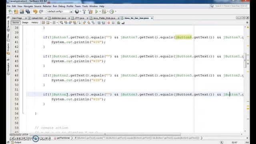Click the Last Edit editor toolbar icon
256x144 pixels.
click(43, 23)
